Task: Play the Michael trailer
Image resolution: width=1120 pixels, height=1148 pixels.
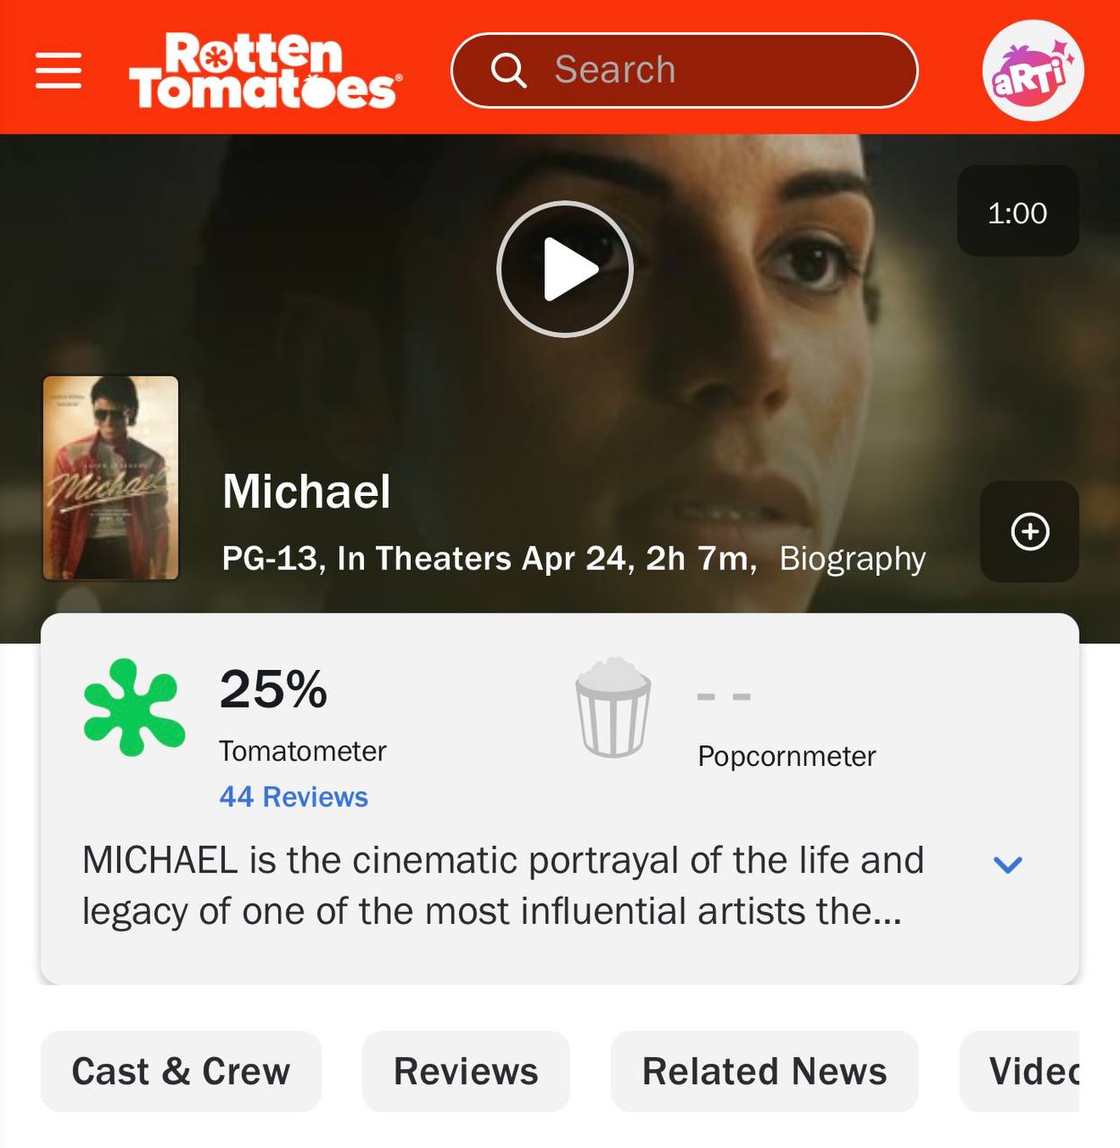Action: pos(565,269)
